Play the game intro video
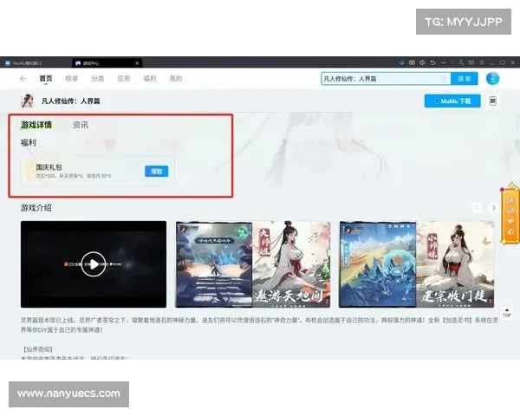Viewport: 520px width, 416px height. tap(94, 264)
